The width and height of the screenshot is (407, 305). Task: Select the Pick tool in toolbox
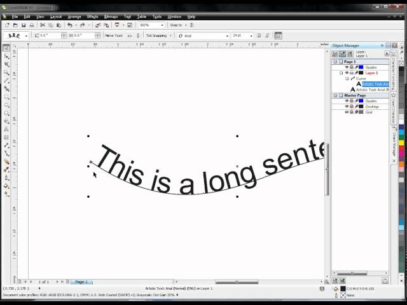pyautogui.click(x=6, y=48)
